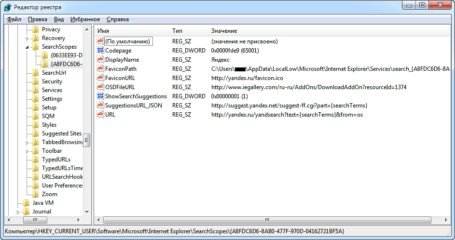Image resolution: width=455 pixels, height=240 pixels.
Task: Click the folder icon for the Recovery key
Action: click(35, 38)
